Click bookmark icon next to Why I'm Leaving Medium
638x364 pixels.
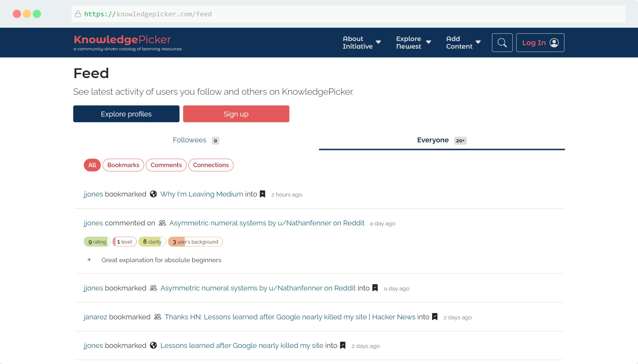262,194
